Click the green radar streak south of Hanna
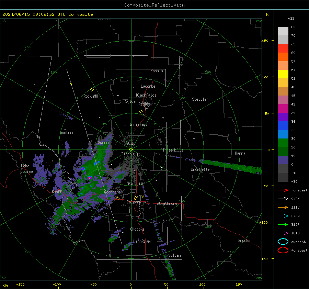Viewport: 309px width, 289px height. pyautogui.click(x=231, y=166)
